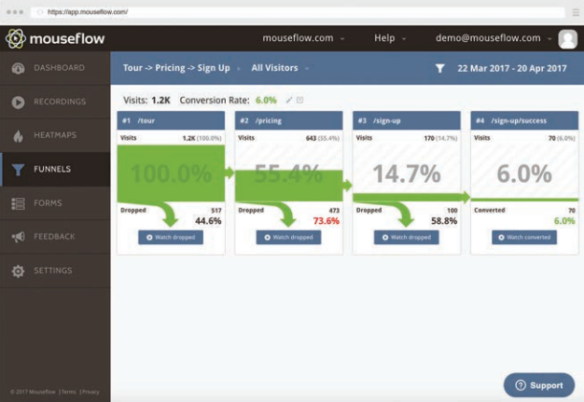The height and width of the screenshot is (402, 584).
Task: Expand the Help menu
Action: coord(390,38)
